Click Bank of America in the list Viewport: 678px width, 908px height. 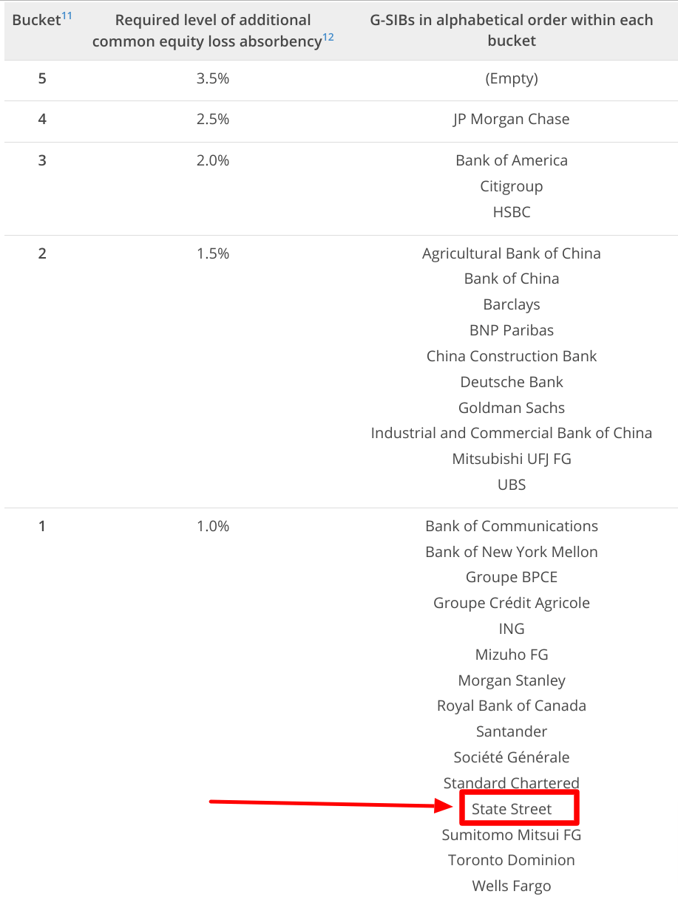(512, 160)
